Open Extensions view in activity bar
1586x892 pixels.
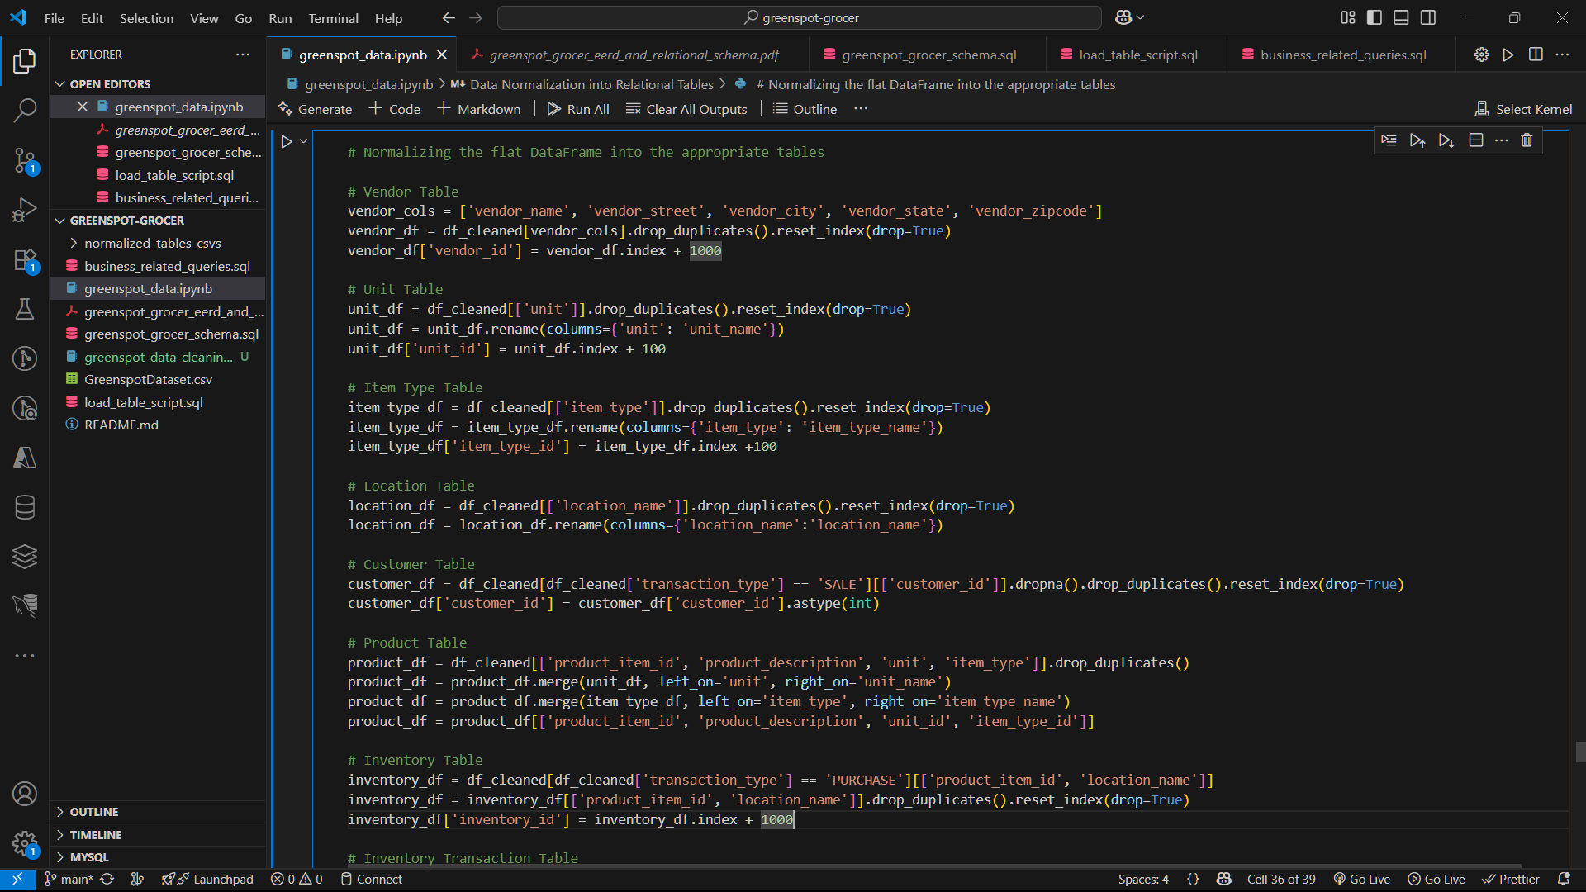coord(25,260)
